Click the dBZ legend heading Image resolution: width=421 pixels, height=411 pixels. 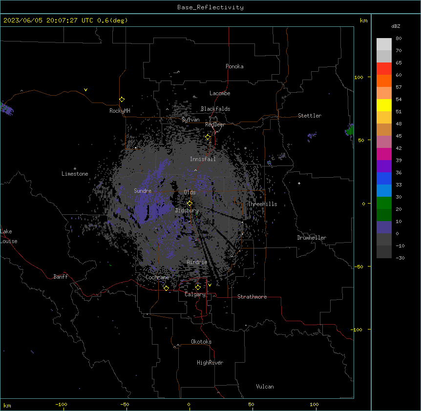396,26
